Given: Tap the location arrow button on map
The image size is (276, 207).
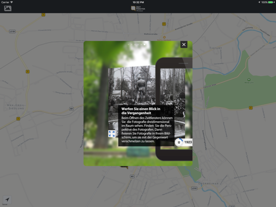Looking at the screenshot, I should [7, 199].
